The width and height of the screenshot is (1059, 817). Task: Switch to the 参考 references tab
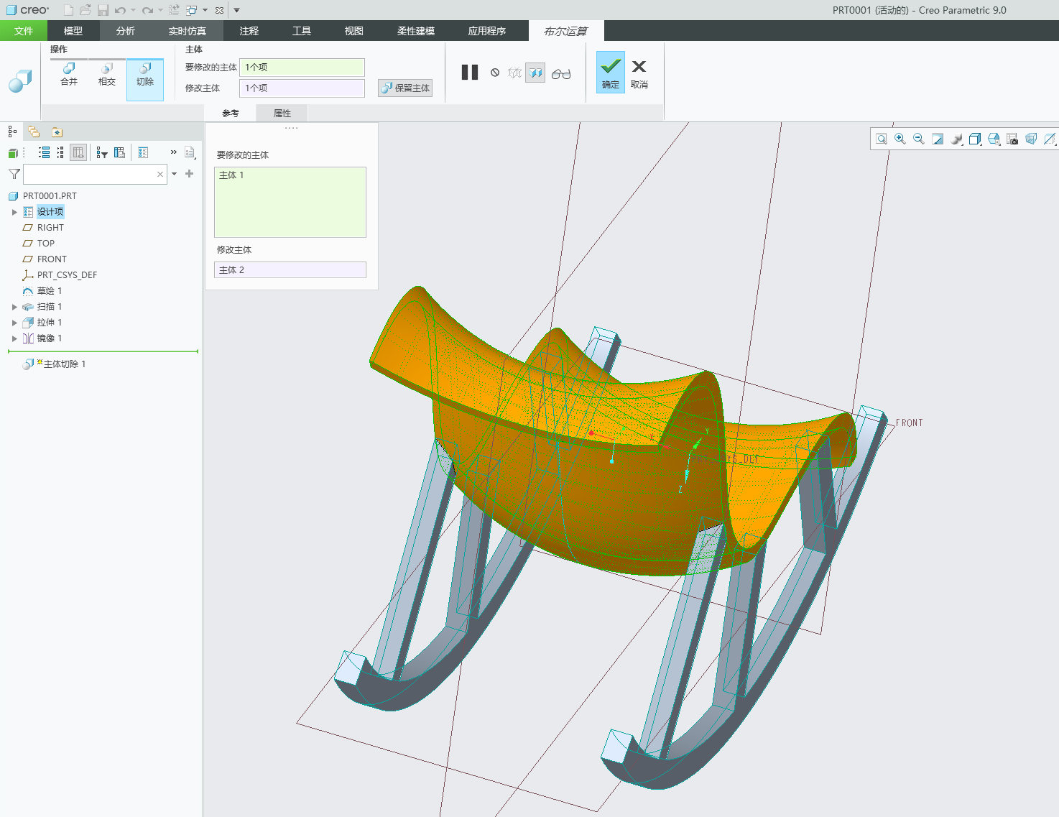(x=231, y=113)
